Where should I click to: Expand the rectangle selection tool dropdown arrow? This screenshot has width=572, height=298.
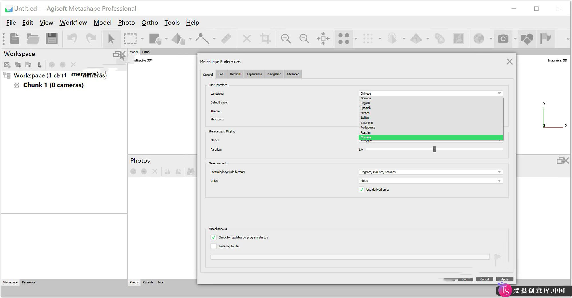(x=142, y=39)
